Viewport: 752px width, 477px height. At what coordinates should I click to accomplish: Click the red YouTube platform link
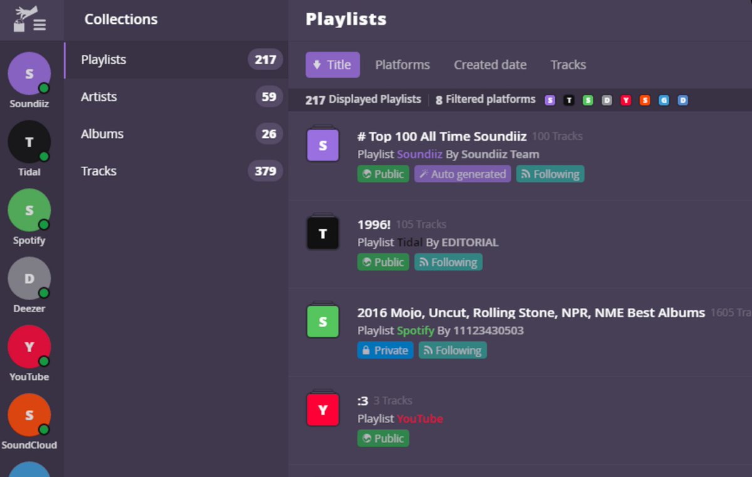(420, 419)
